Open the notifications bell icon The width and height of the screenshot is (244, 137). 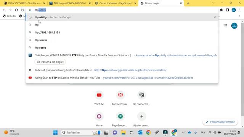[x=239, y=132]
